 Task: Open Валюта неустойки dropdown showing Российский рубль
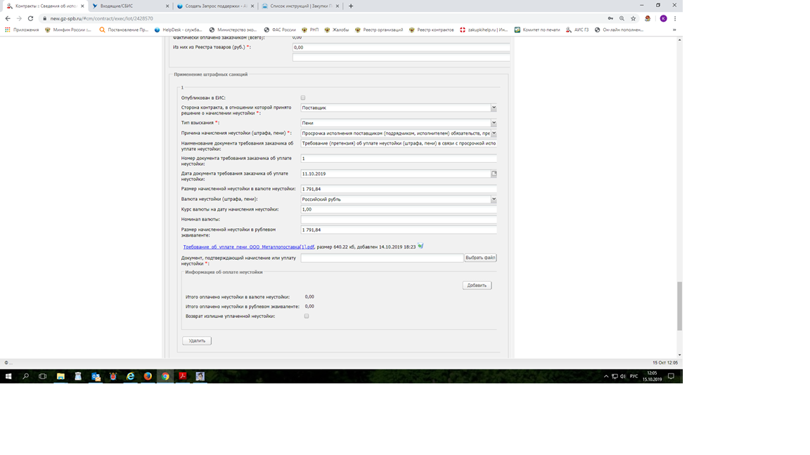(399, 199)
